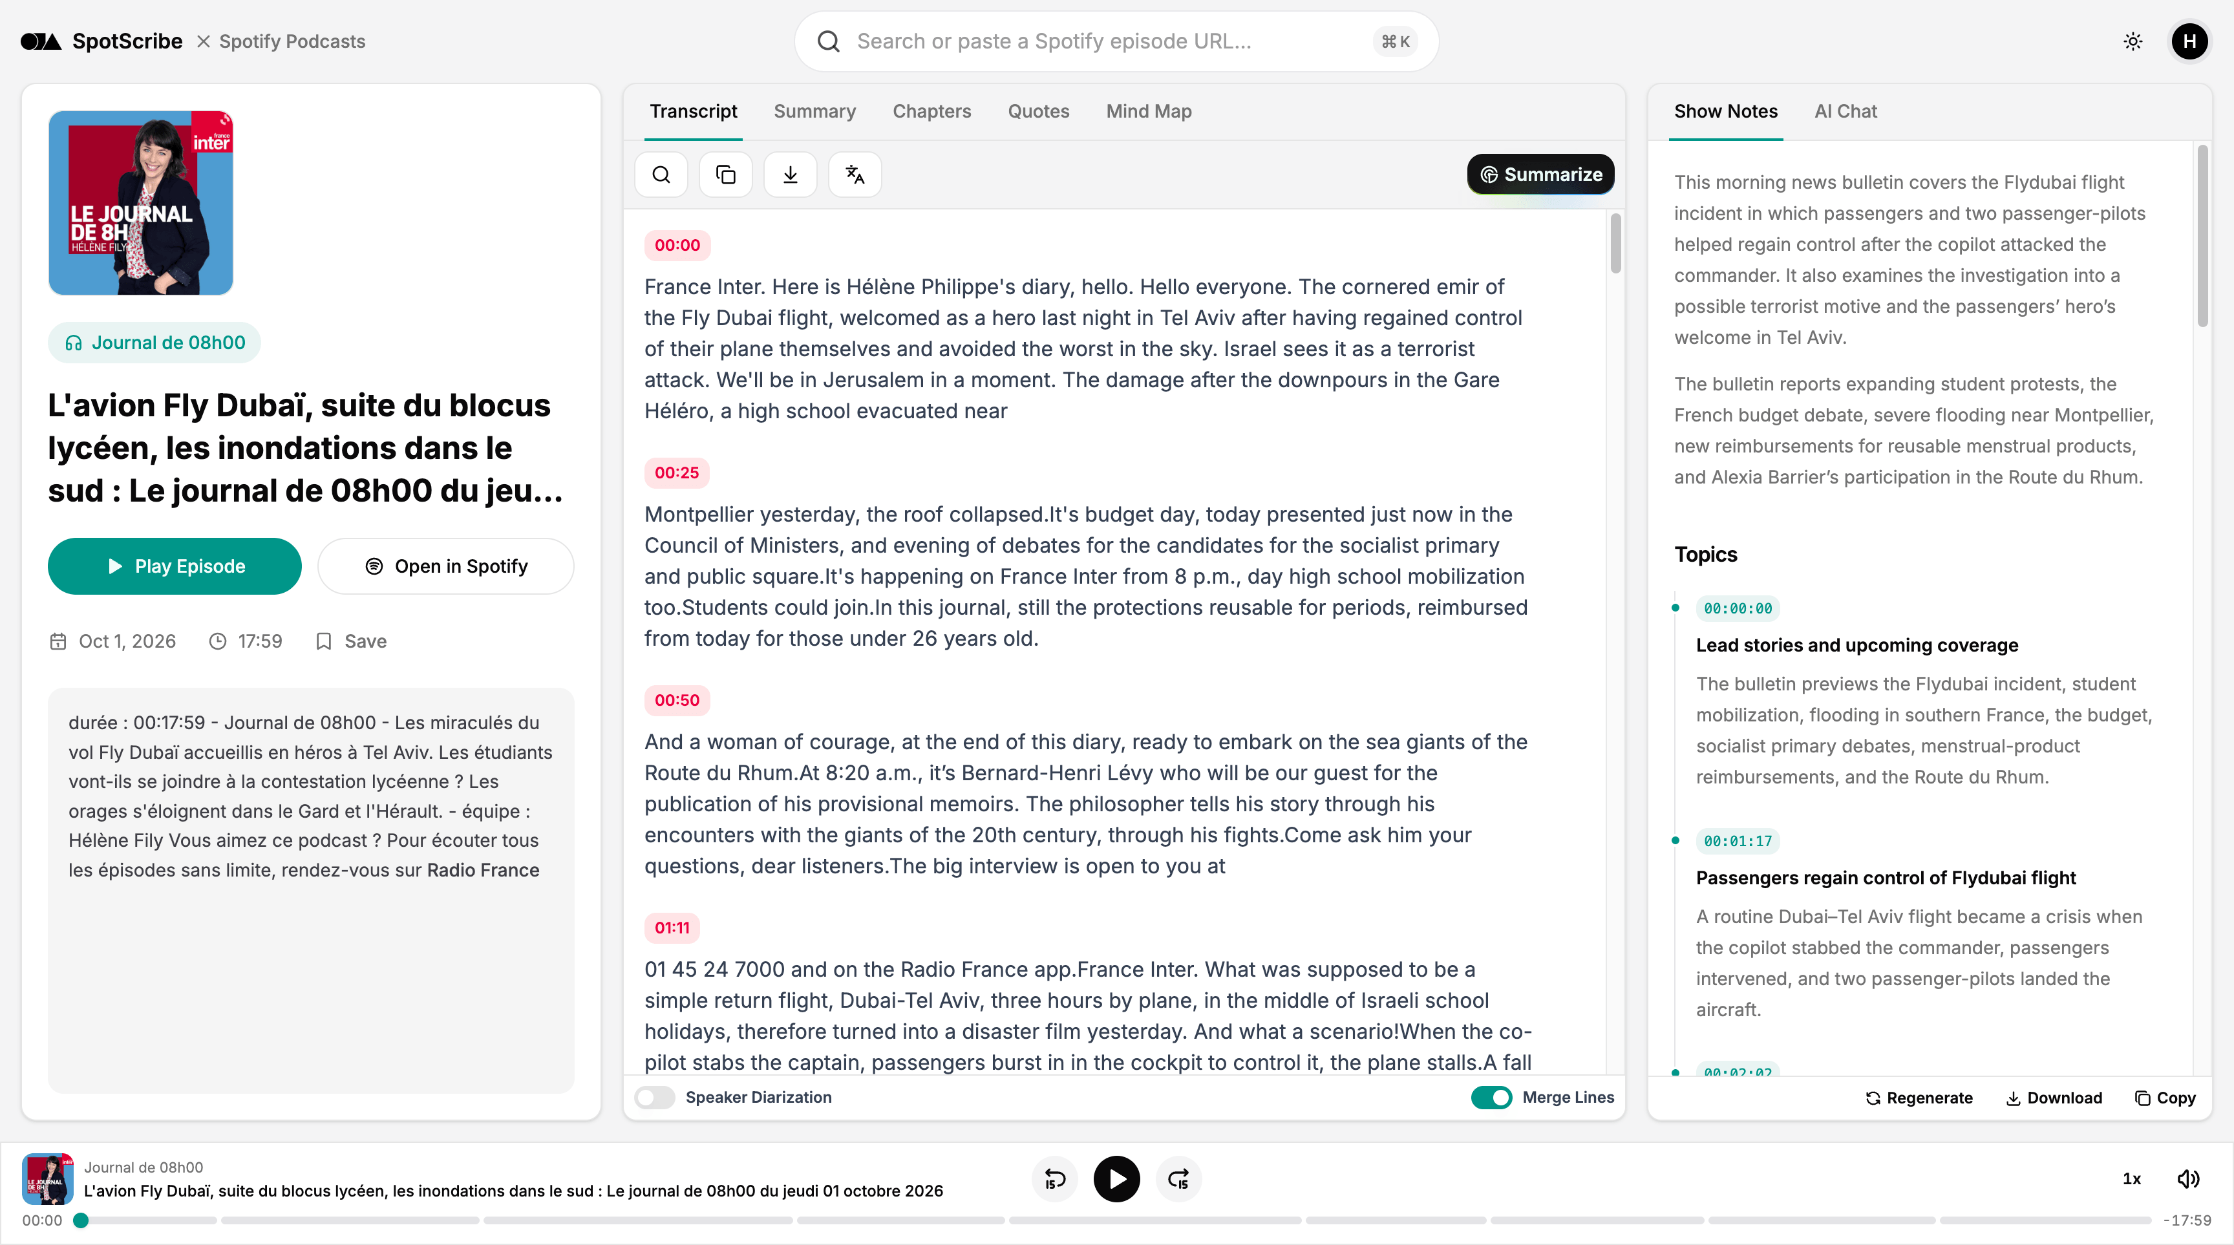Click the Topics heading
Screen dimensions: 2234x1245
(x=1705, y=554)
